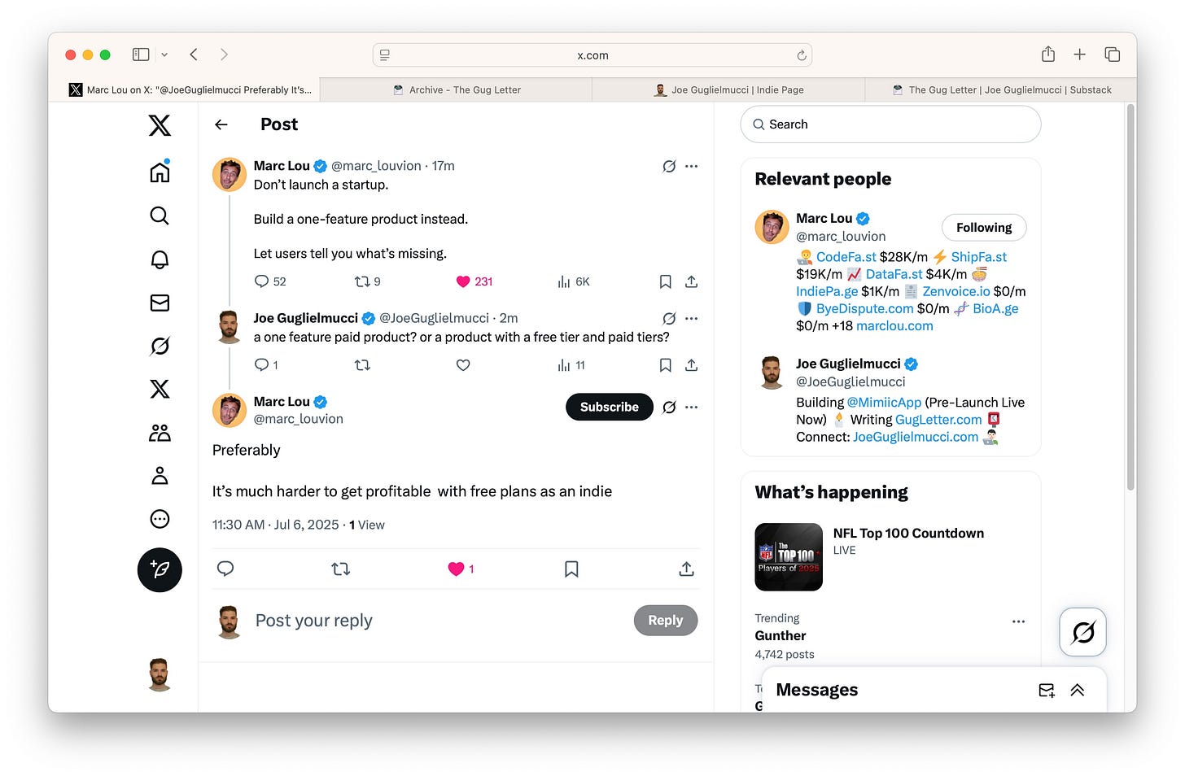Open Notifications bell in the sidebar

click(x=160, y=259)
